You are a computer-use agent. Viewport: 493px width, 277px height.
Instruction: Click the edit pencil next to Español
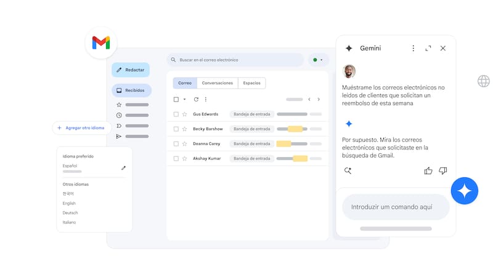click(123, 167)
